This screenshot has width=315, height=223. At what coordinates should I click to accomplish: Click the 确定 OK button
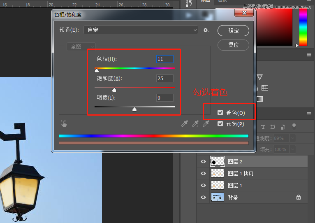(x=233, y=30)
